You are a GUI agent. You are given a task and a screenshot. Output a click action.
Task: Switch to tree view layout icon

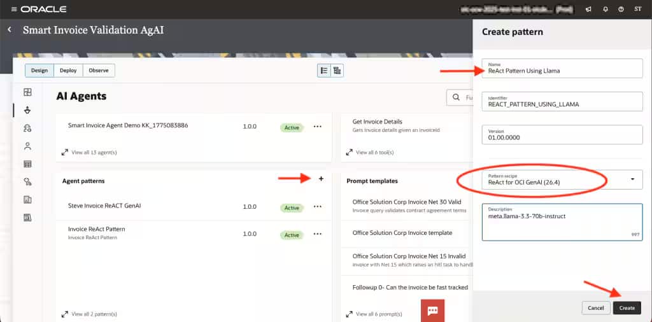point(337,71)
